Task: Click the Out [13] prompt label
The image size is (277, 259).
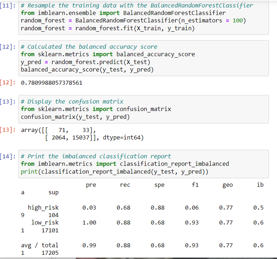Action: pyautogui.click(x=8, y=130)
